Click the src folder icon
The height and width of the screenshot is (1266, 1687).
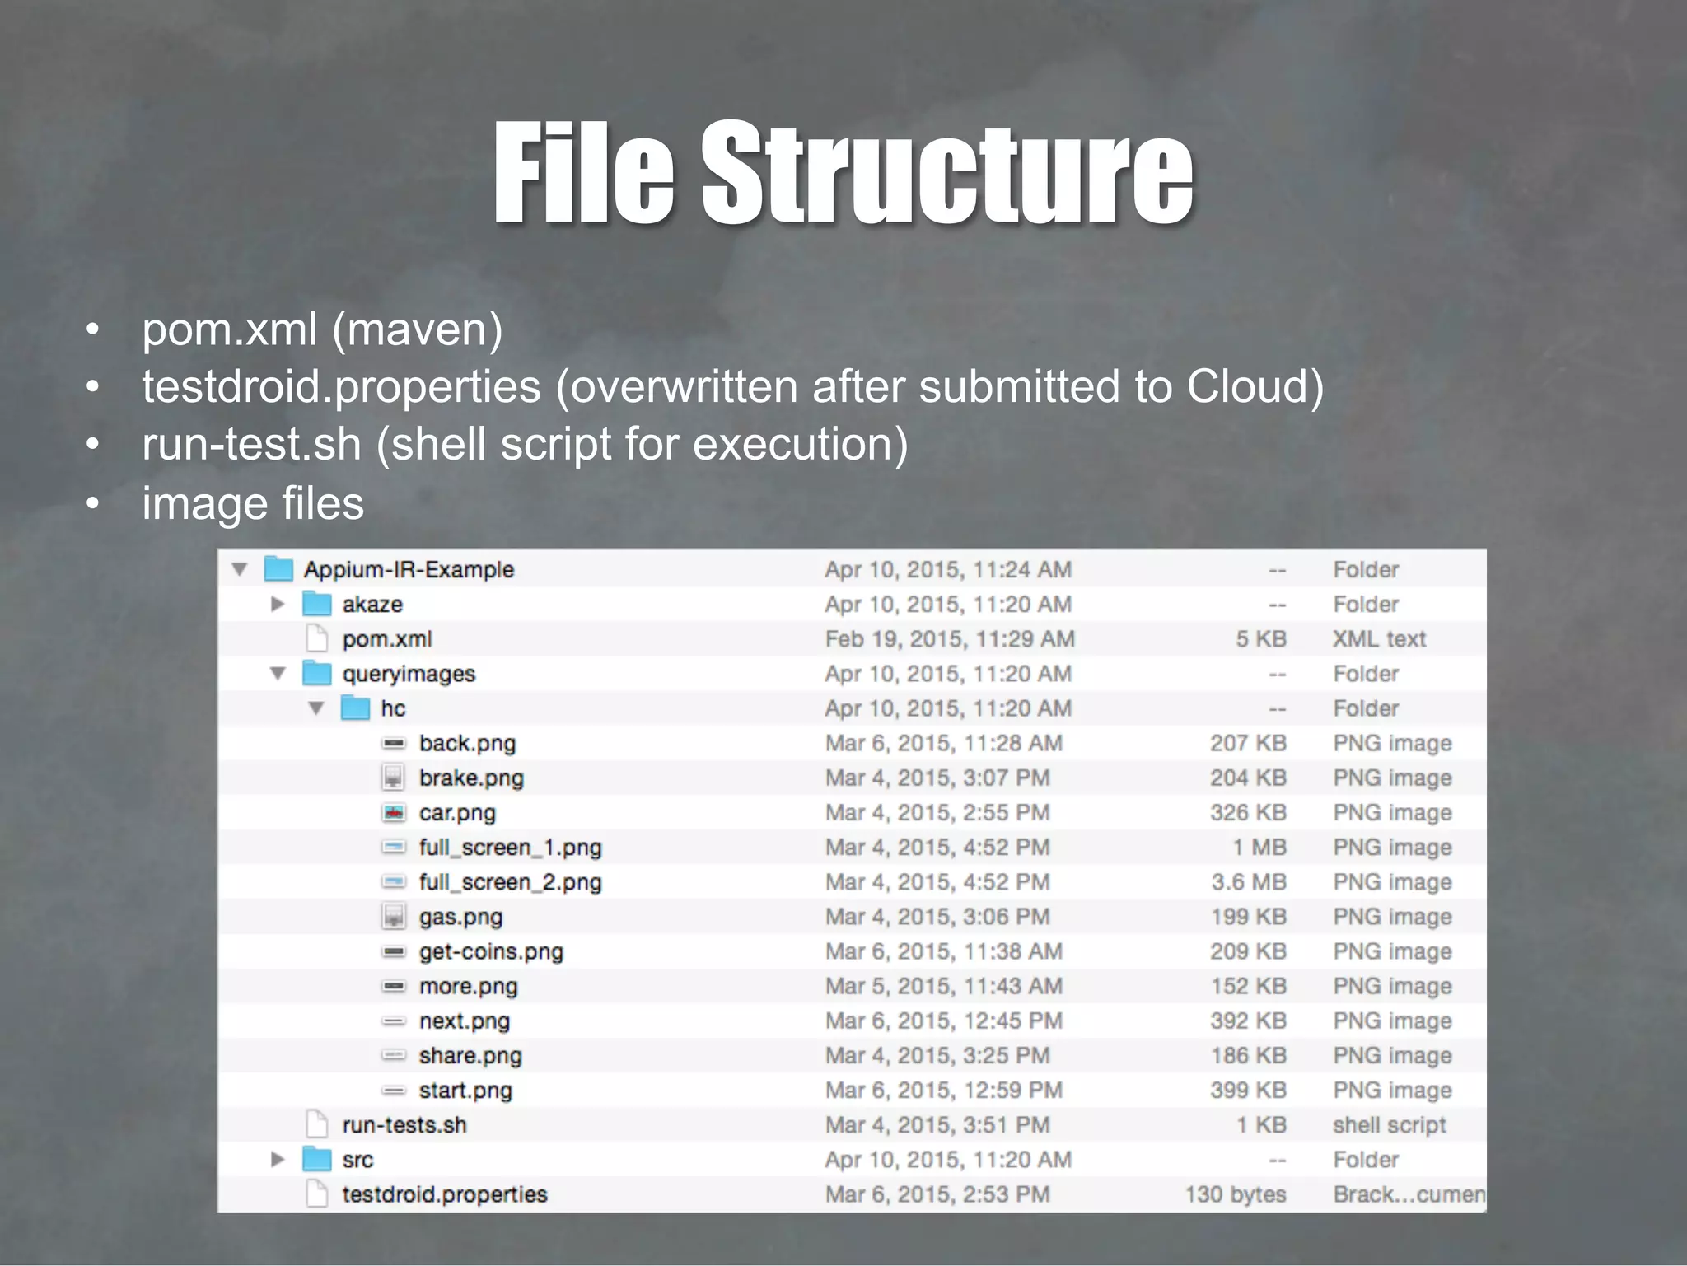click(317, 1159)
